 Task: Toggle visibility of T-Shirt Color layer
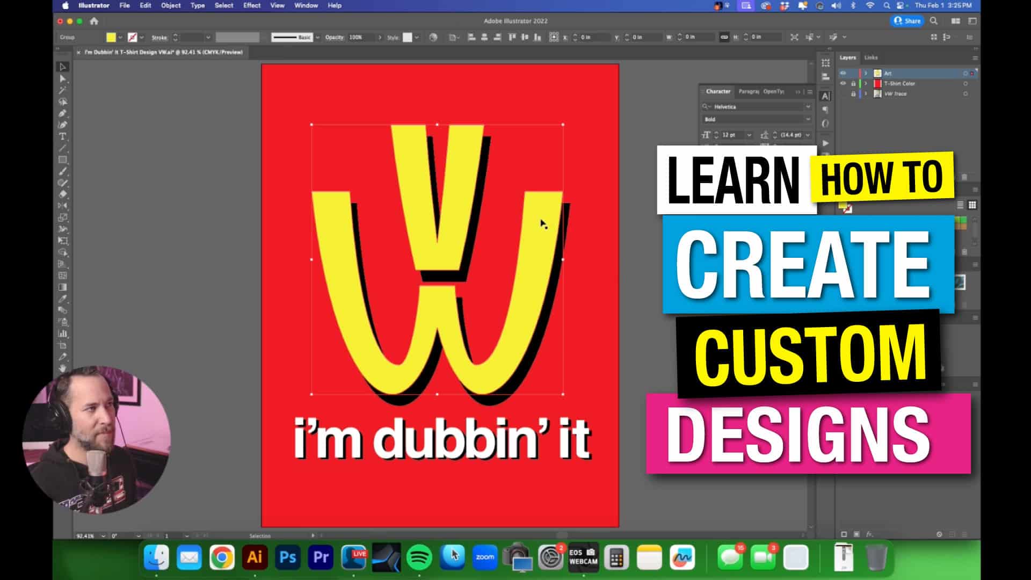click(x=843, y=83)
